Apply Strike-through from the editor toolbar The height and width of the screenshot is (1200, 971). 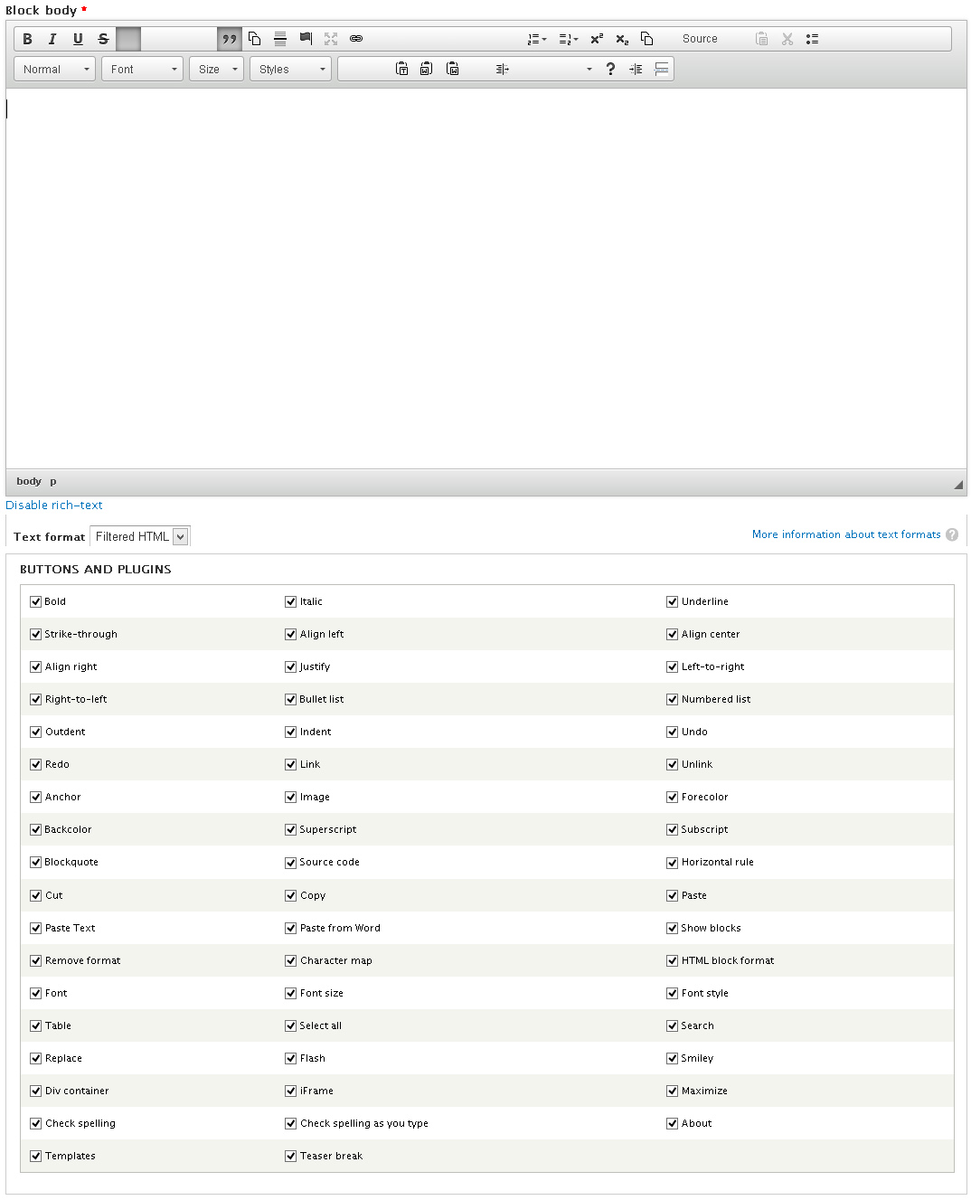(103, 39)
